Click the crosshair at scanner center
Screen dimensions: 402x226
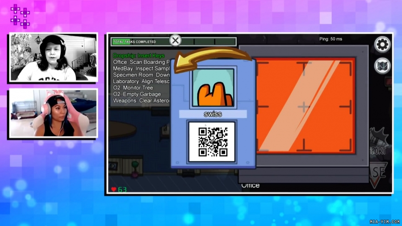(x=304, y=107)
